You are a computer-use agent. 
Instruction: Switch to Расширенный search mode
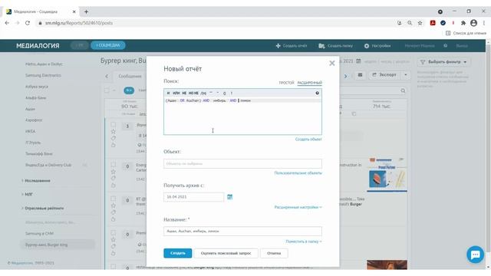point(310,83)
